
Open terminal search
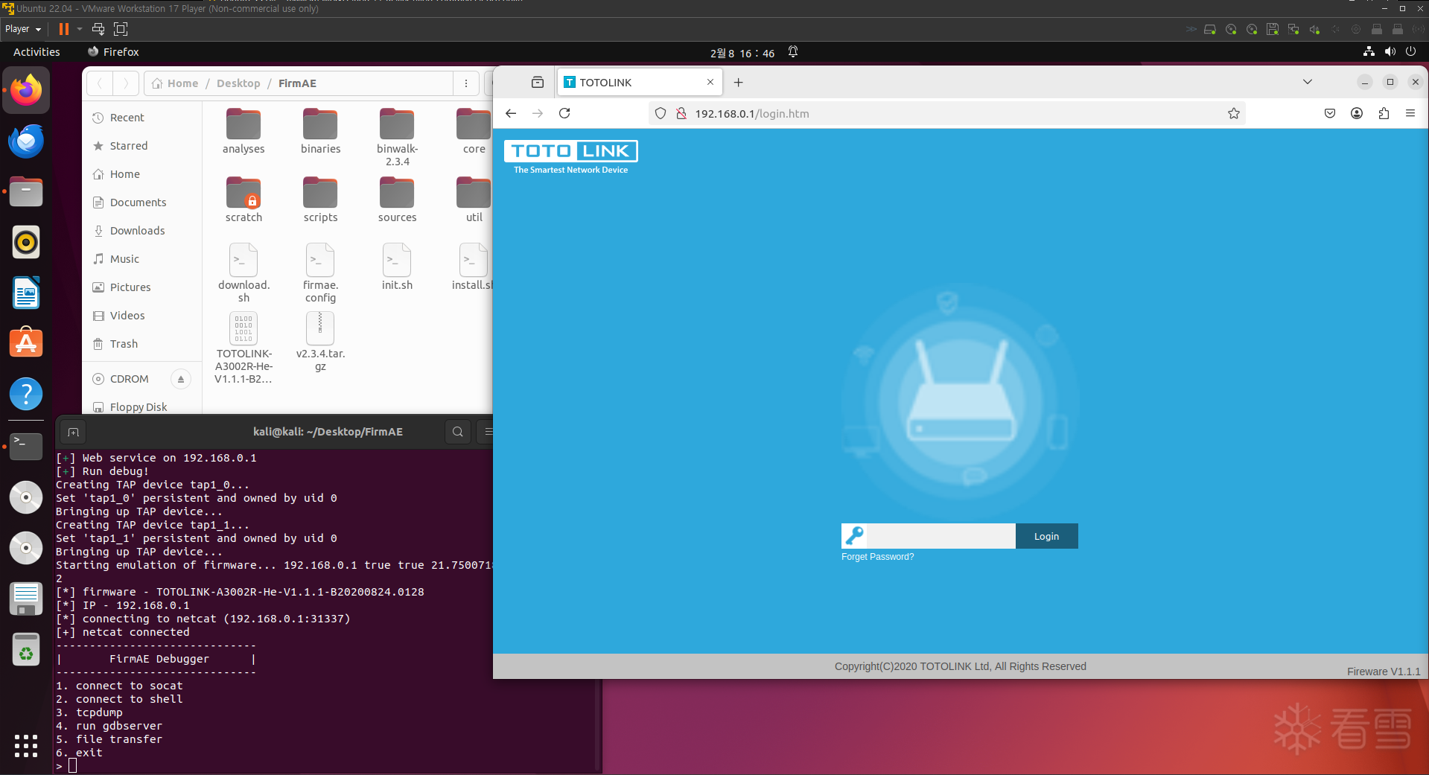(458, 432)
